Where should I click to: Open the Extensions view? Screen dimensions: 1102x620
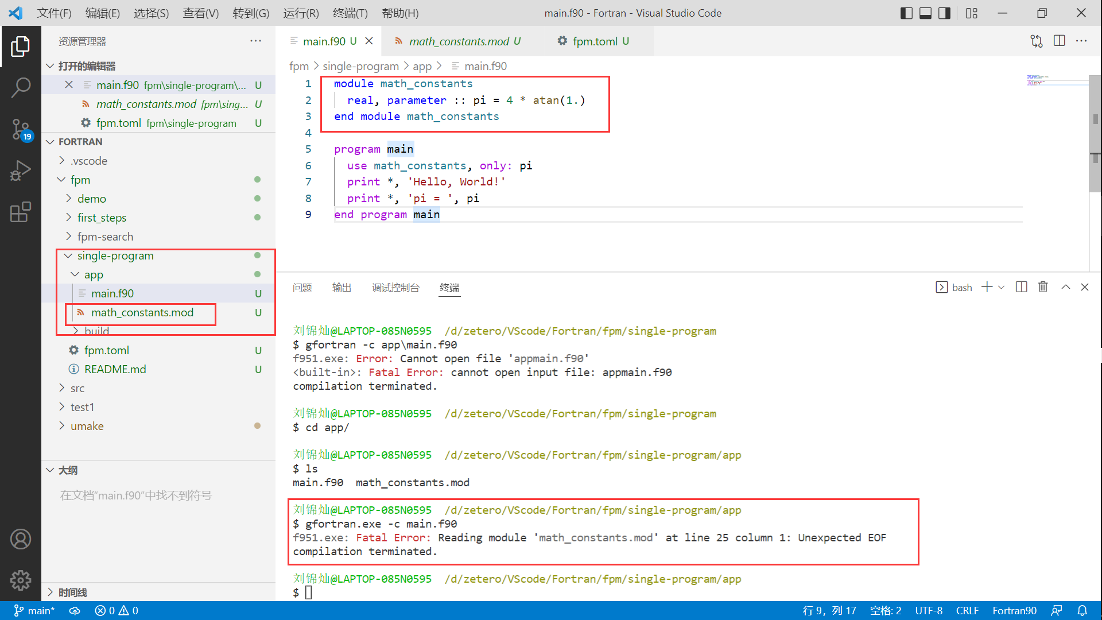tap(21, 212)
